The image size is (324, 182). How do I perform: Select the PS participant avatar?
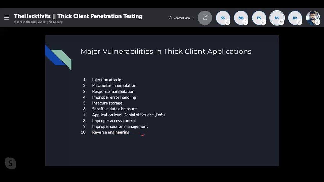[x=259, y=18]
